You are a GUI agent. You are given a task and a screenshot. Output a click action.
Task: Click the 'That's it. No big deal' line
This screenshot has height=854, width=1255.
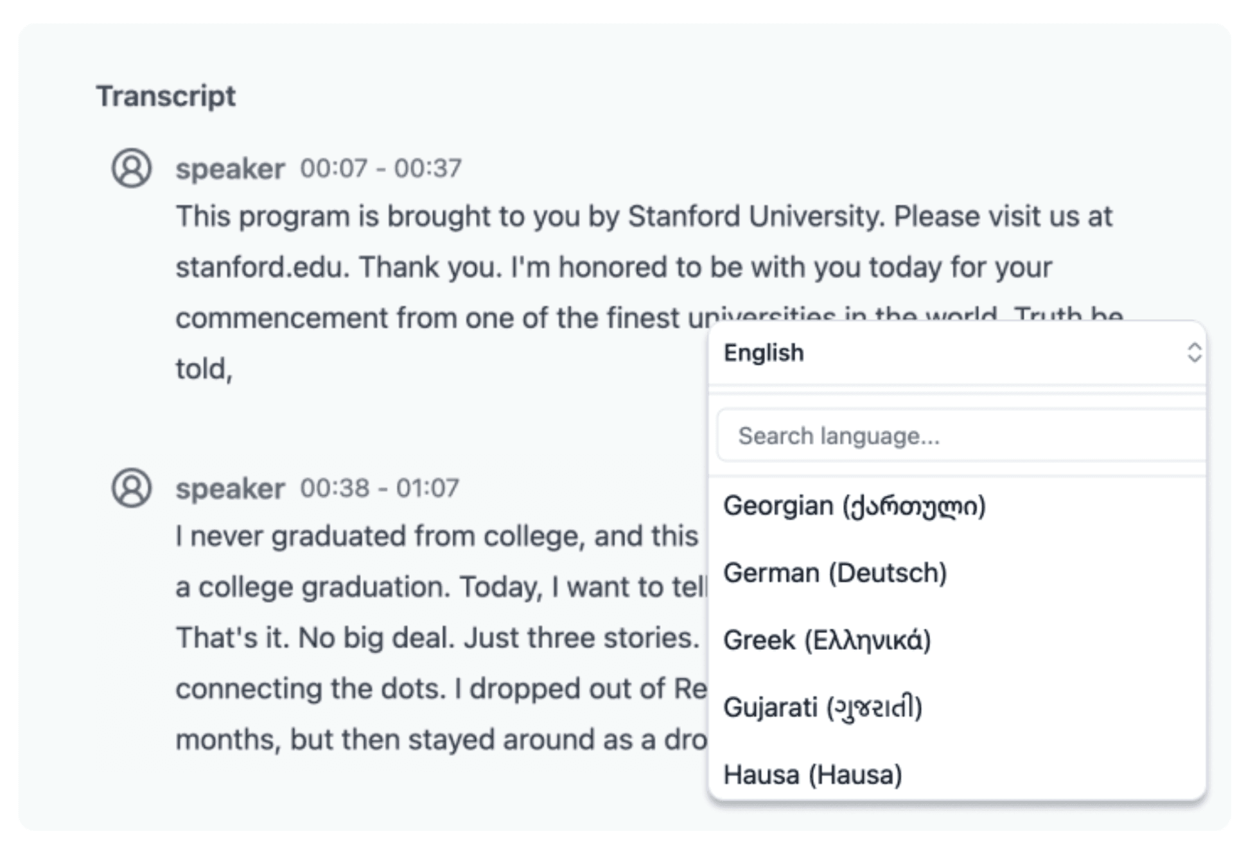pyautogui.click(x=437, y=638)
